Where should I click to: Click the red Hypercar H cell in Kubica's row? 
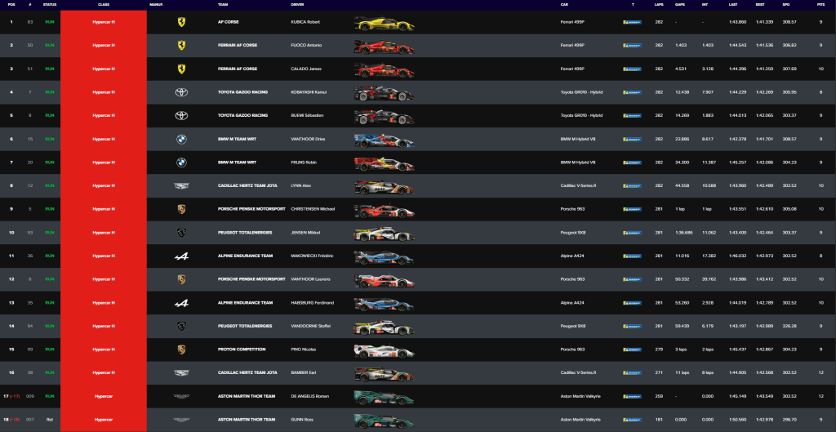[x=104, y=22]
